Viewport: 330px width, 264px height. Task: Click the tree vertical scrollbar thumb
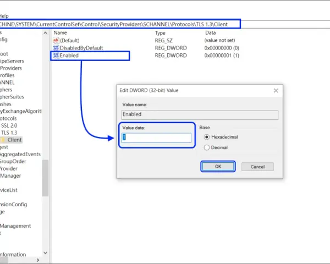pyautogui.click(x=45, y=178)
